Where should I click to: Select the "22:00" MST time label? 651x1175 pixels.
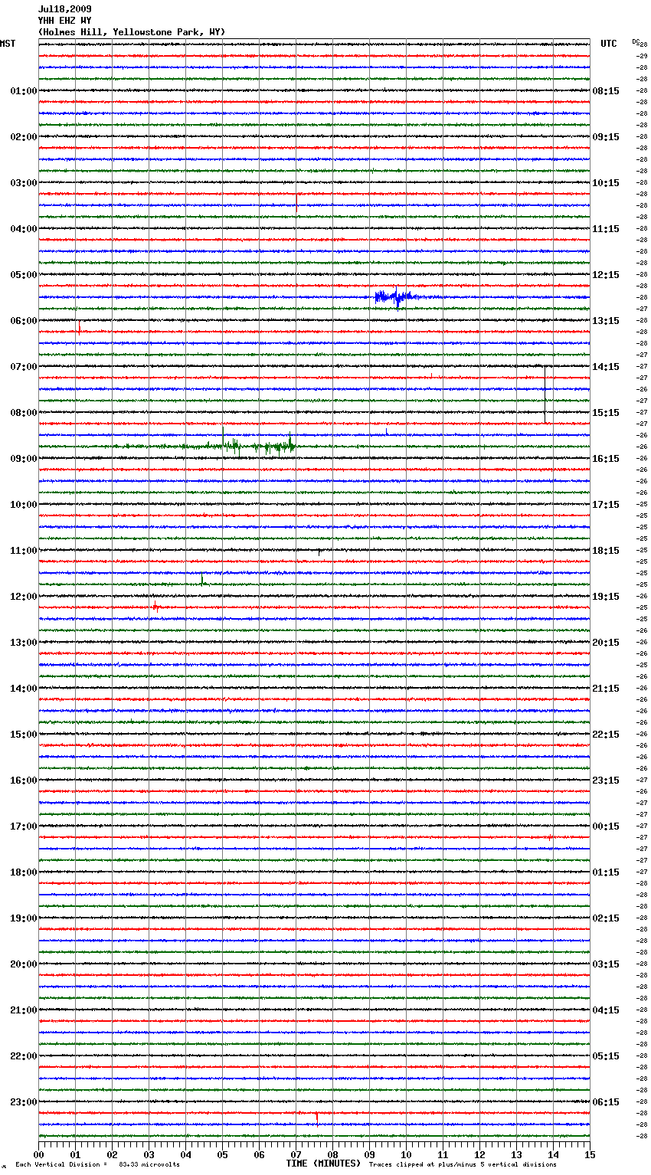coord(24,1056)
